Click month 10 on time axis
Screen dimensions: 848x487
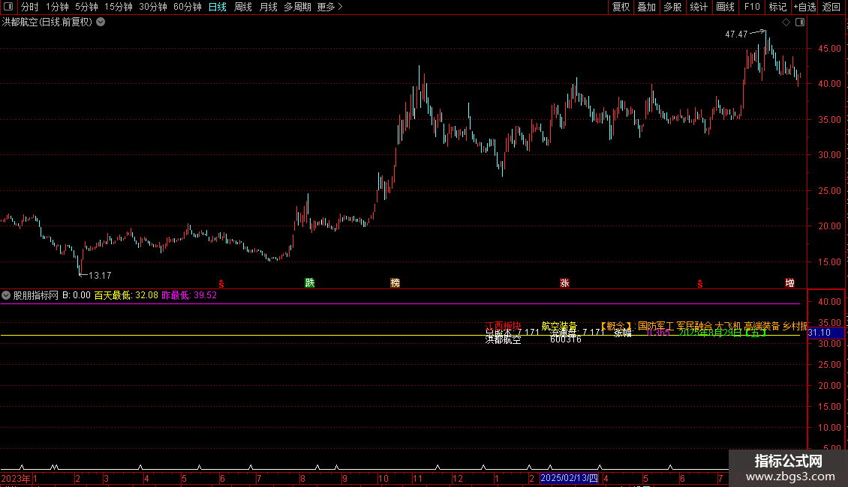tap(383, 478)
